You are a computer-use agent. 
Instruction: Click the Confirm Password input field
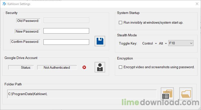(x=66, y=42)
